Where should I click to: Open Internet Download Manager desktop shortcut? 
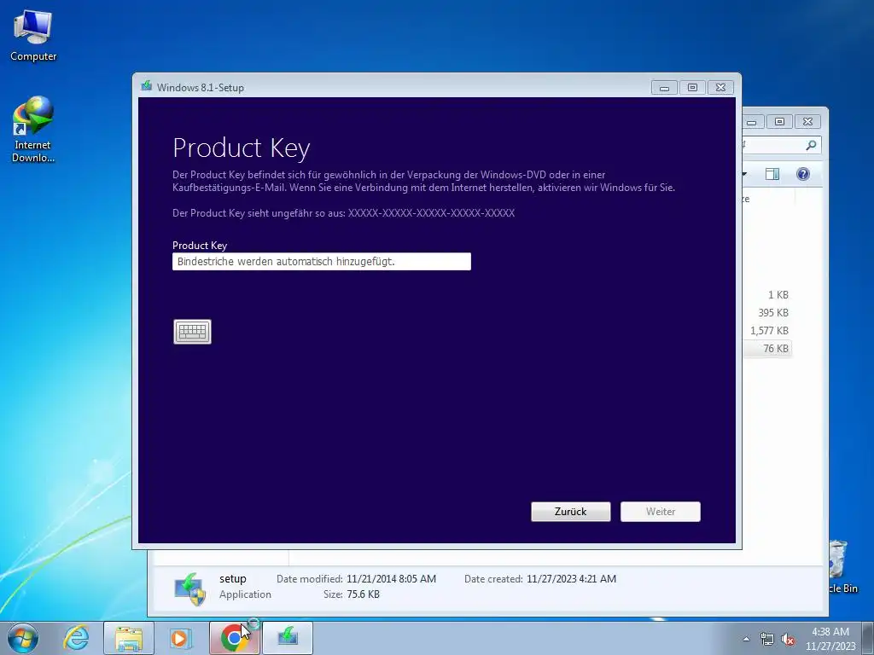point(33,130)
